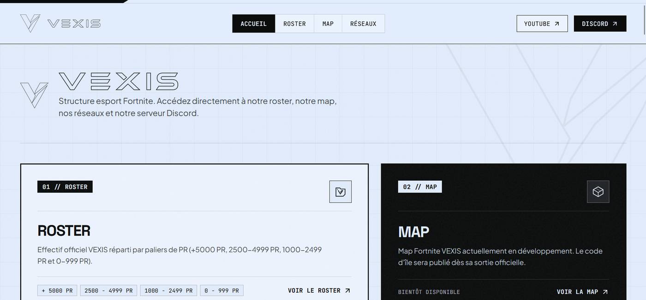The image size is (646, 300).
Task: Click the "Structure esport Fortnite" tagline text
Action: tap(197, 107)
